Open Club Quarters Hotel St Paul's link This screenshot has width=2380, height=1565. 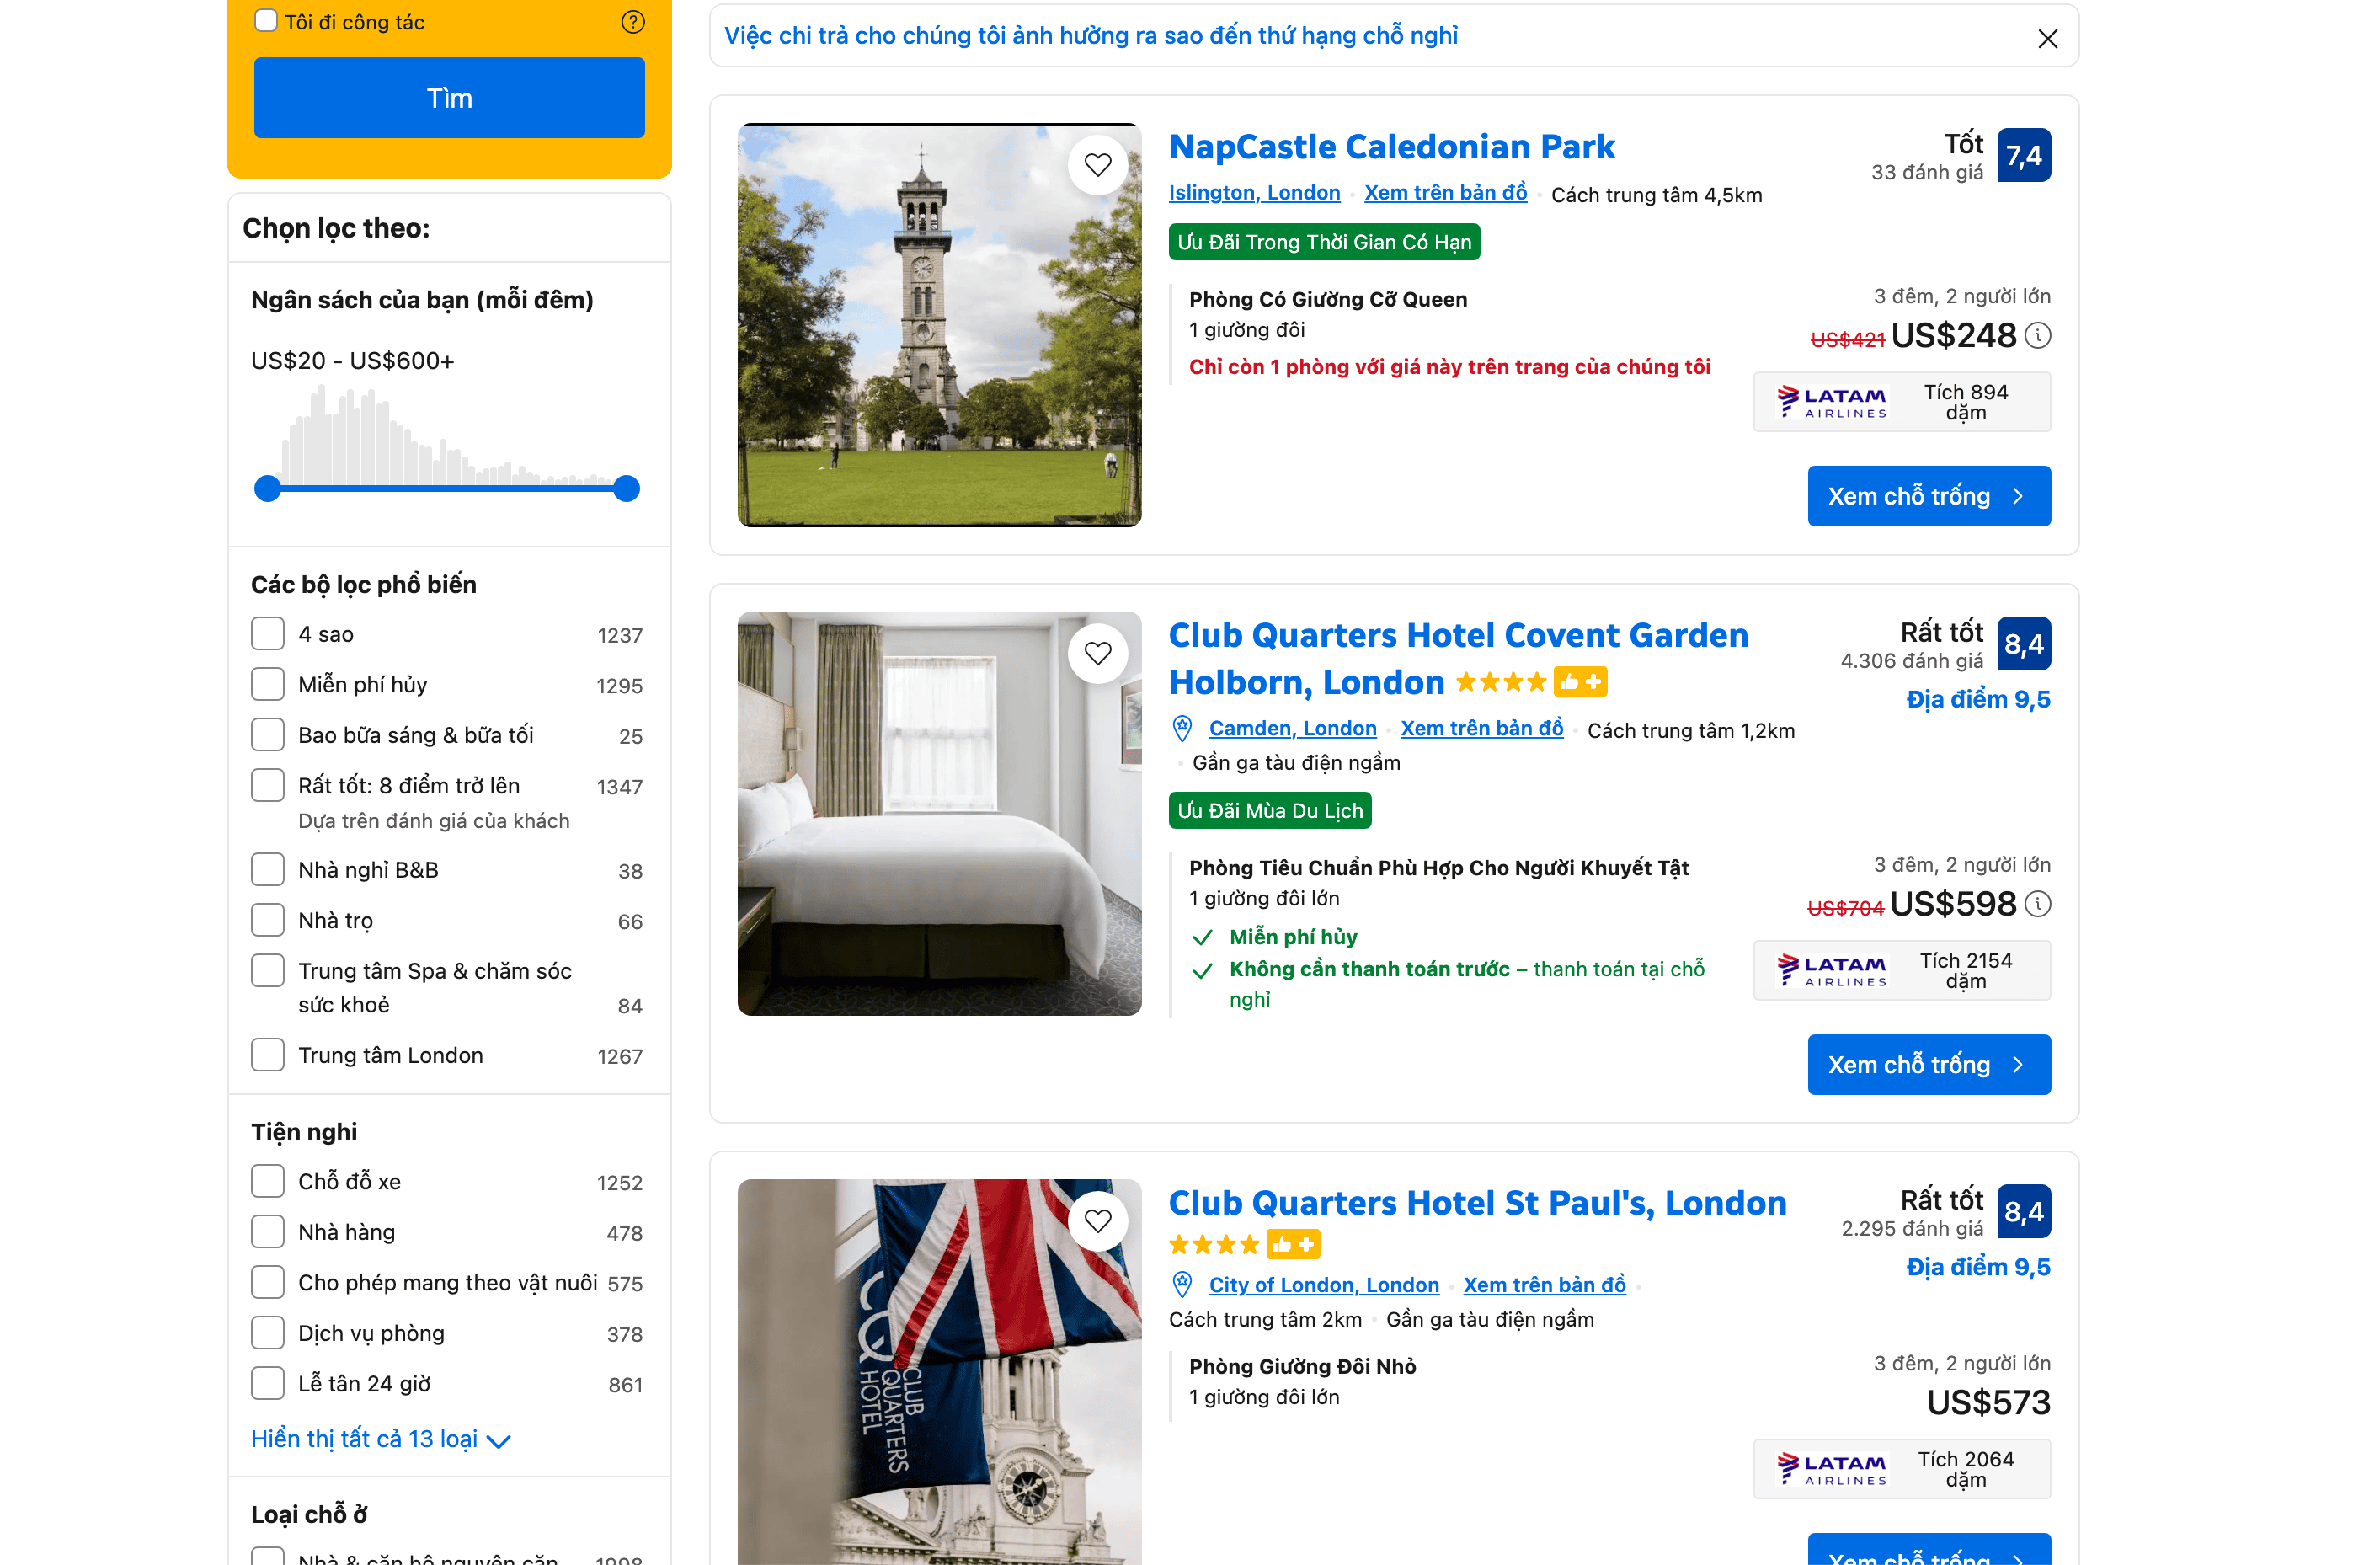click(x=1477, y=1203)
